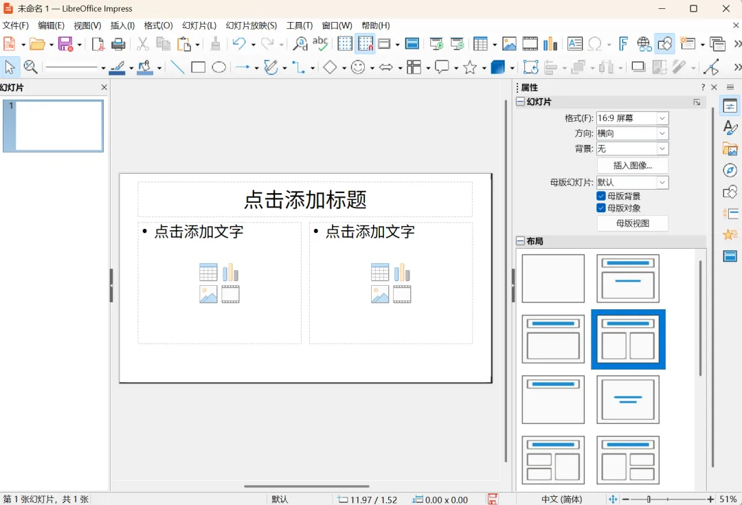
Task: Collapse the 幻灯片 properties section
Action: (x=521, y=102)
